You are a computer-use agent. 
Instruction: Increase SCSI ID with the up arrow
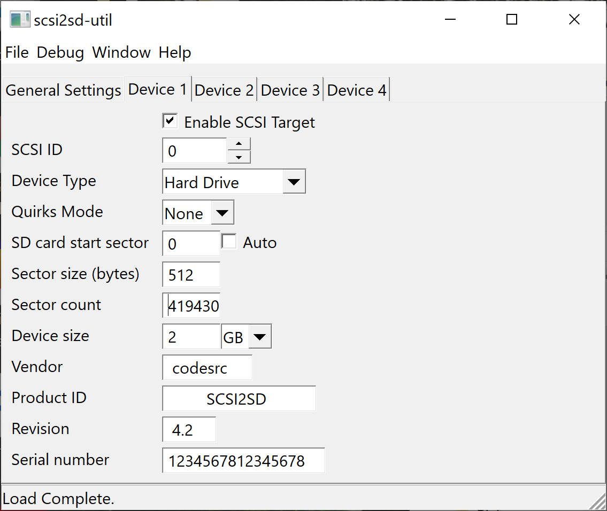(x=239, y=143)
